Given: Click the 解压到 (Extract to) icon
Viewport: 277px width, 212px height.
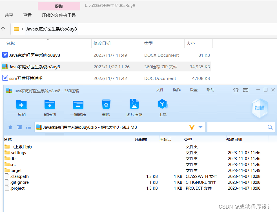Looking at the screenshot, I should pyautogui.click(x=50, y=104).
